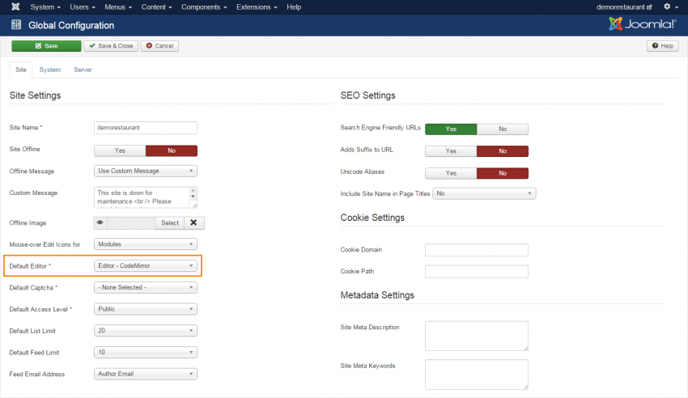The height and width of the screenshot is (398, 688).
Task: Set Site Offline to Yes
Action: tap(120, 150)
